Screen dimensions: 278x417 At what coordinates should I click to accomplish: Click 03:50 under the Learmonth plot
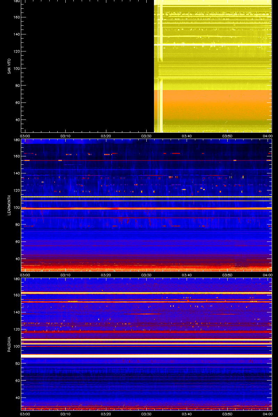coord(227,275)
